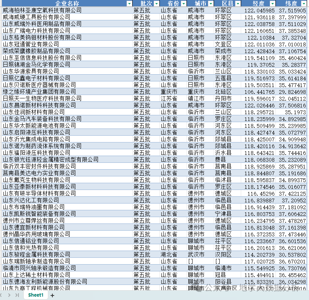Select the cell 日照锦湖金马化学有限公司
The image size is (309, 300).
67,65
